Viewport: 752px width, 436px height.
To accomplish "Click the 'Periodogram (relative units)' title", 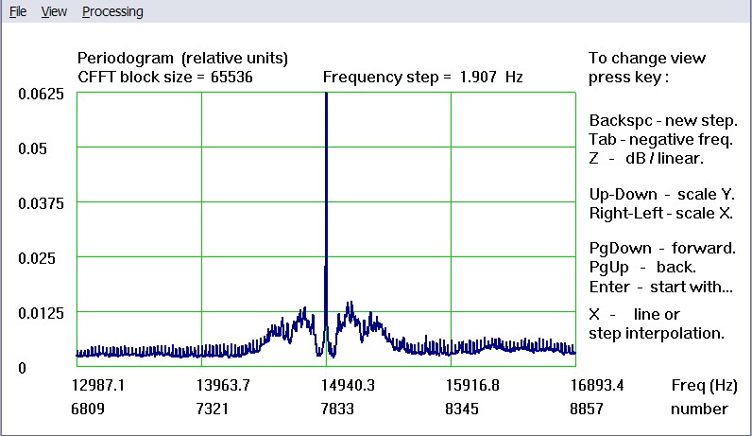I will pos(182,59).
